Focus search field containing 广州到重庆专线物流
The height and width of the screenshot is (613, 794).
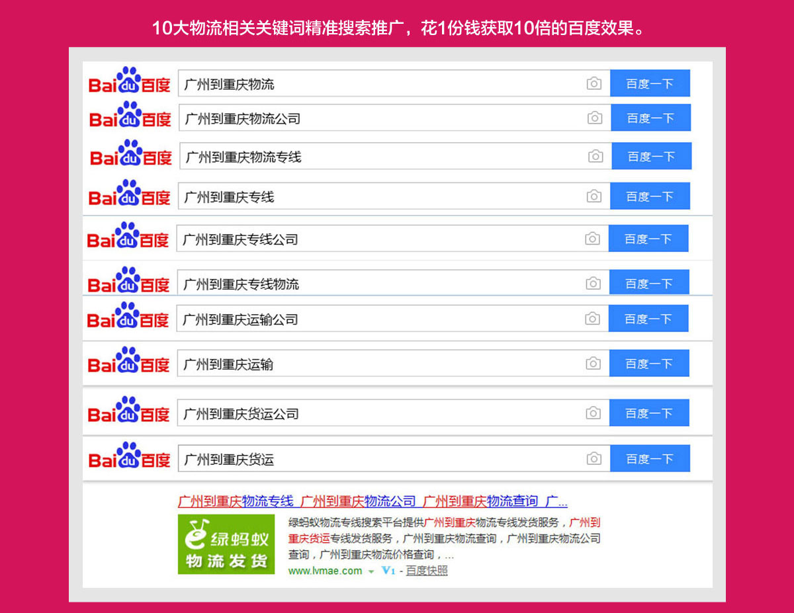pos(393,283)
